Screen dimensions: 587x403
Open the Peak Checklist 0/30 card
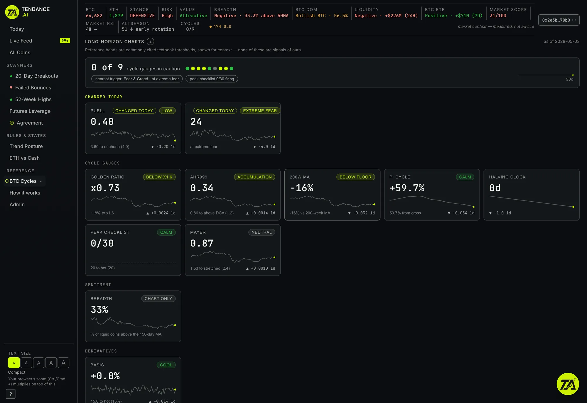click(133, 250)
